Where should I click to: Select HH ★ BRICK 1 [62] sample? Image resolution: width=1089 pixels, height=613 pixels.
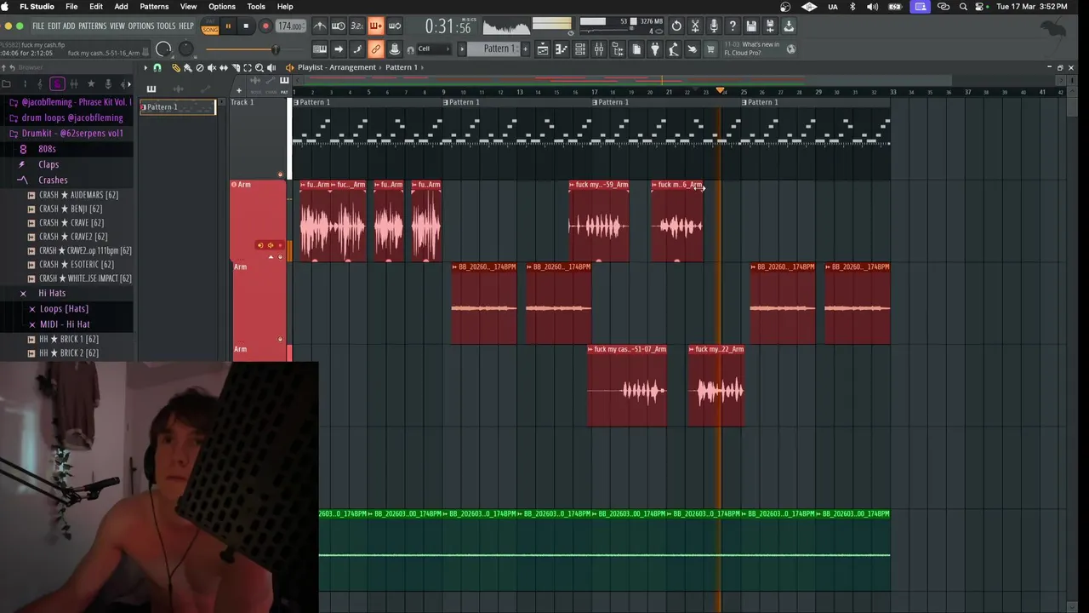point(68,340)
